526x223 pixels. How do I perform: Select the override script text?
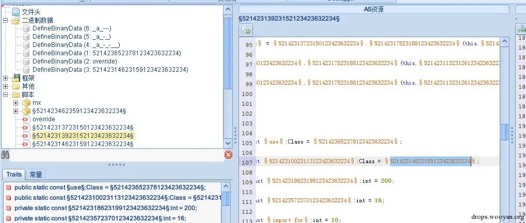point(43,119)
